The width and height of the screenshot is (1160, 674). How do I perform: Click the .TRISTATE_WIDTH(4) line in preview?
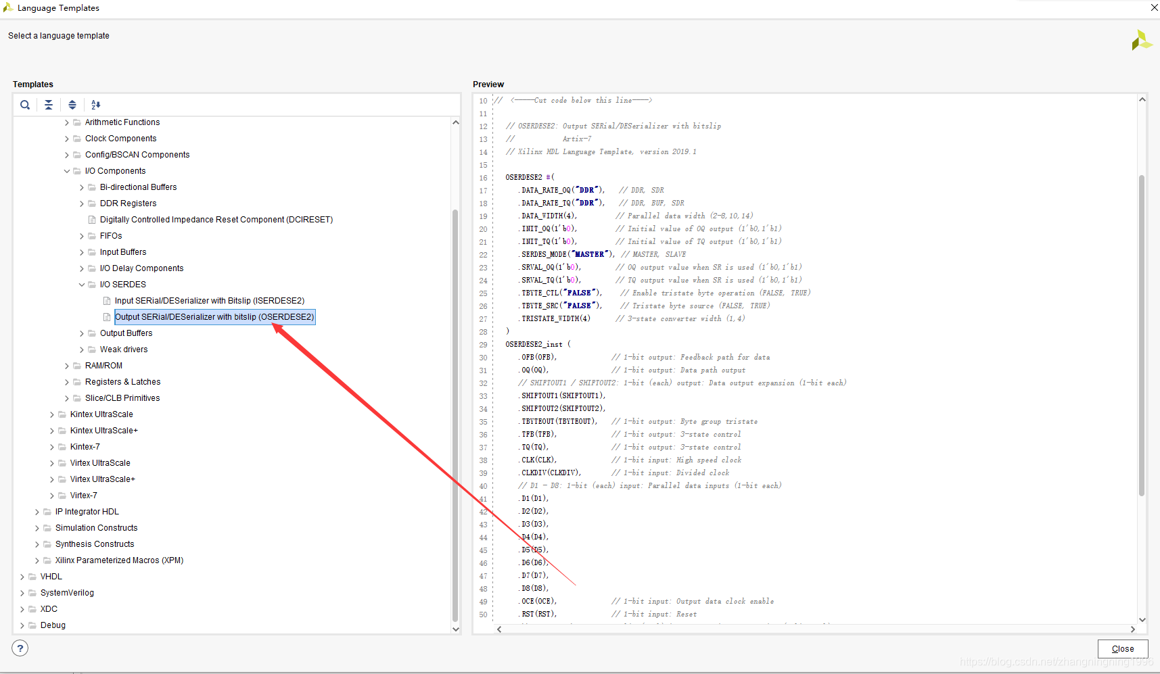pos(555,318)
